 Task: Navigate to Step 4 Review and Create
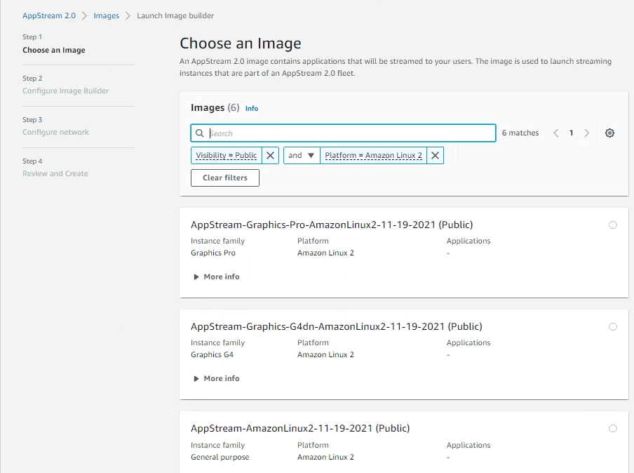coord(55,173)
